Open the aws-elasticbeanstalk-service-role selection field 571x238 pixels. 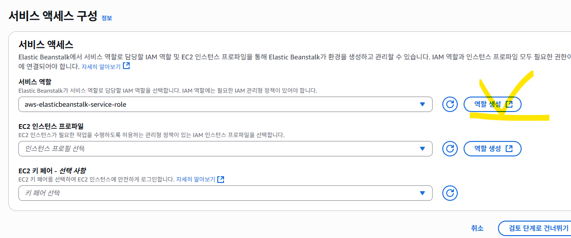point(225,104)
